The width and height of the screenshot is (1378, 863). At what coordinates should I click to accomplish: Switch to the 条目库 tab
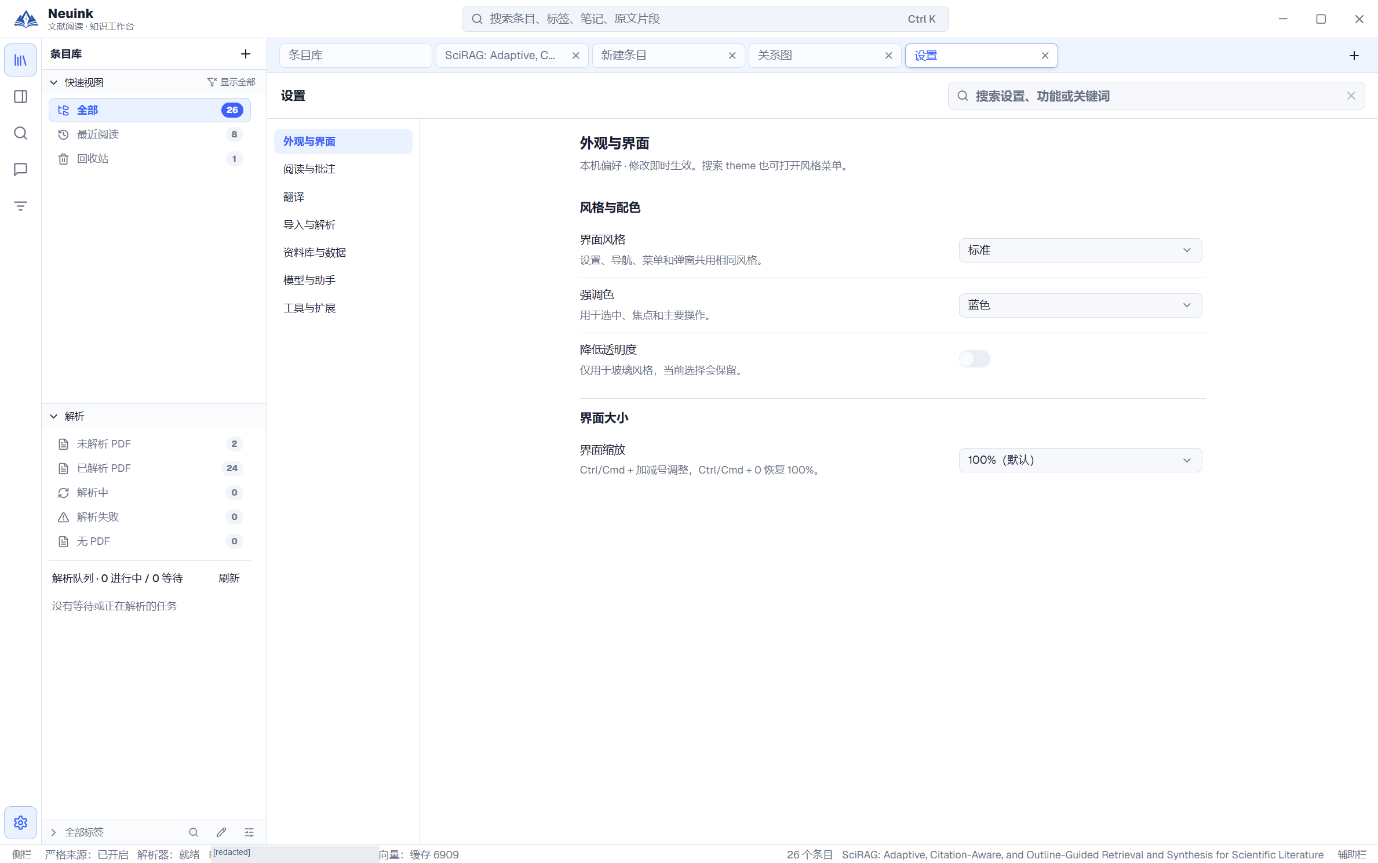355,56
